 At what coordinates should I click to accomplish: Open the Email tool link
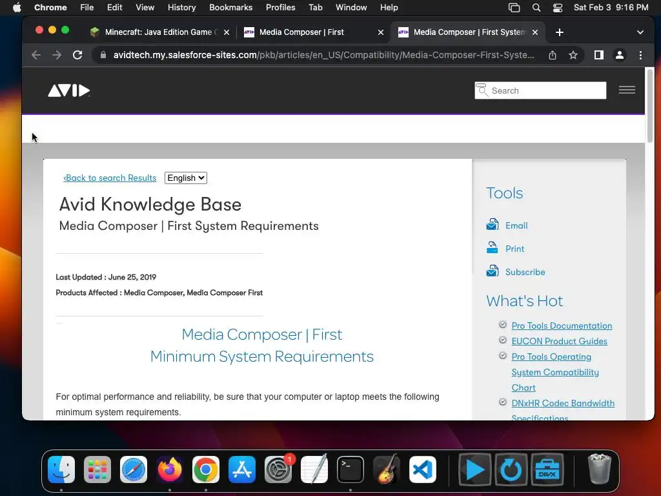click(x=516, y=225)
